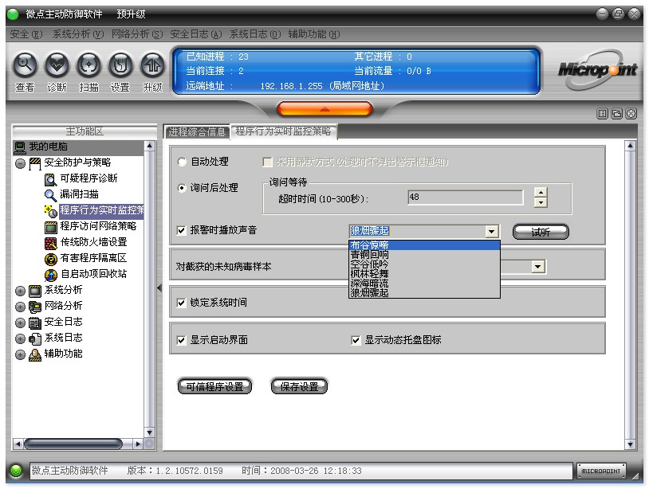This screenshot has width=649, height=489.
Task: Expand the 系统日志 tree node
Action: click(x=20, y=339)
